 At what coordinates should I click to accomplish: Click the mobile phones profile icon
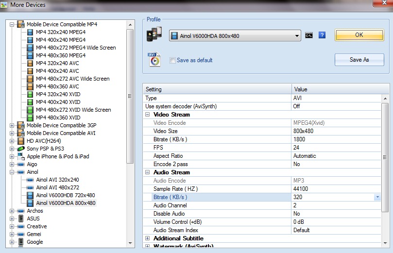[154, 34]
